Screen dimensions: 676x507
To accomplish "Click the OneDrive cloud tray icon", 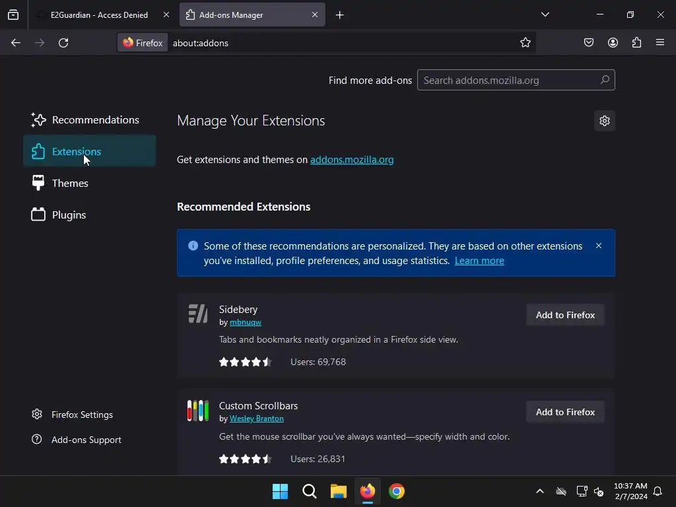I will coord(561,491).
